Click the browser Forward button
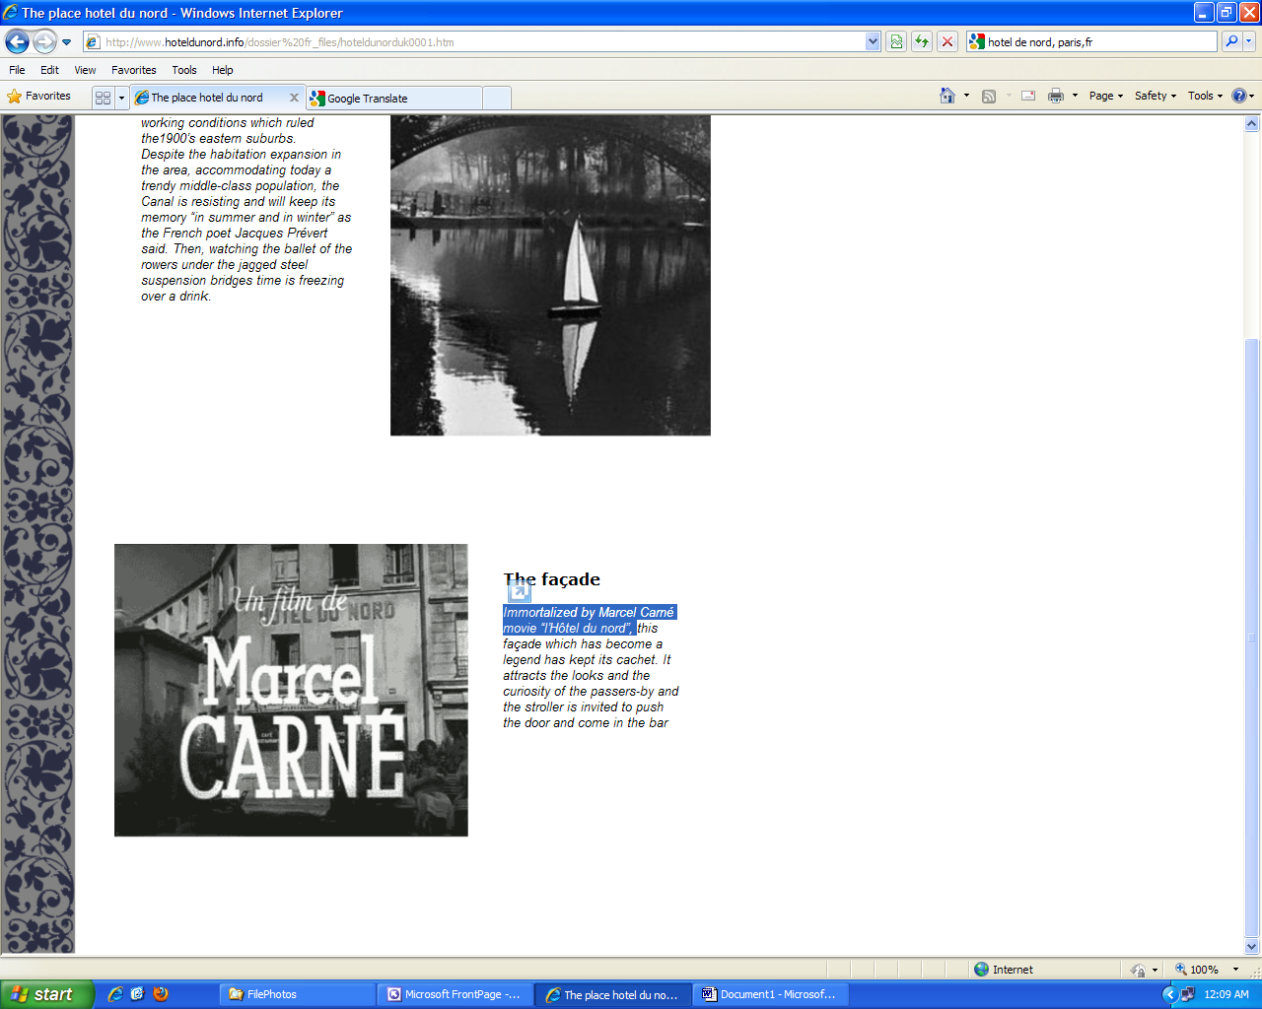The height and width of the screenshot is (1009, 1262). 44,41
